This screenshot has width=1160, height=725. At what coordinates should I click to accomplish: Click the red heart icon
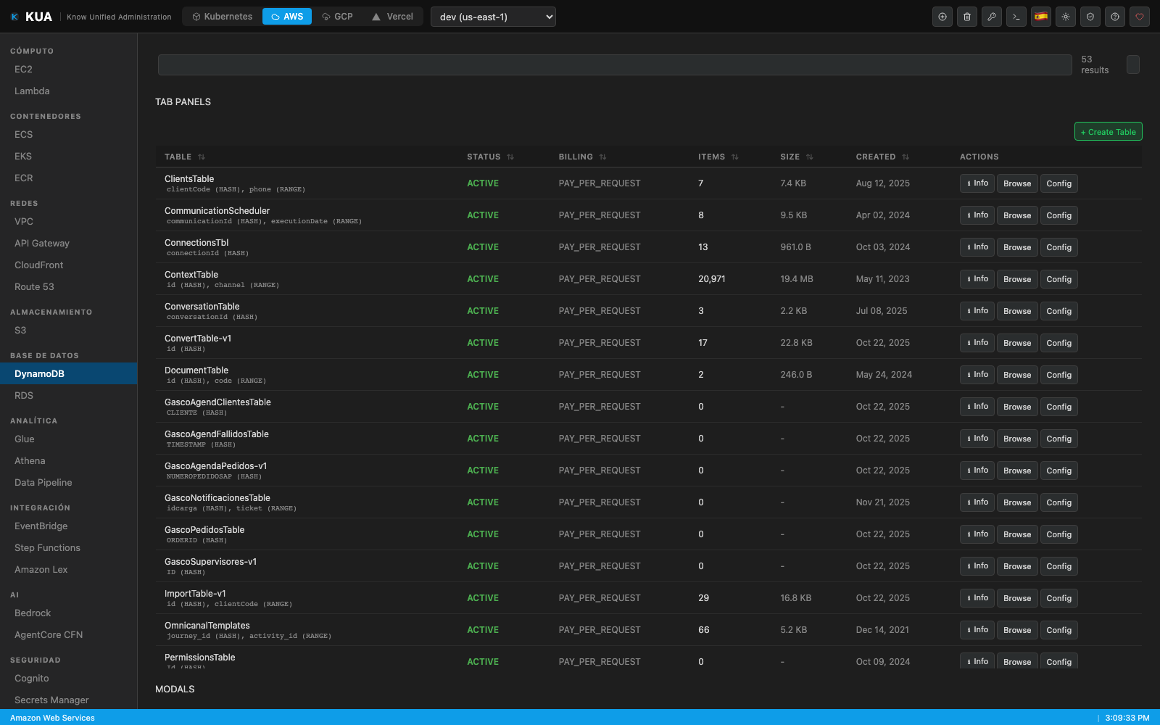(x=1140, y=17)
